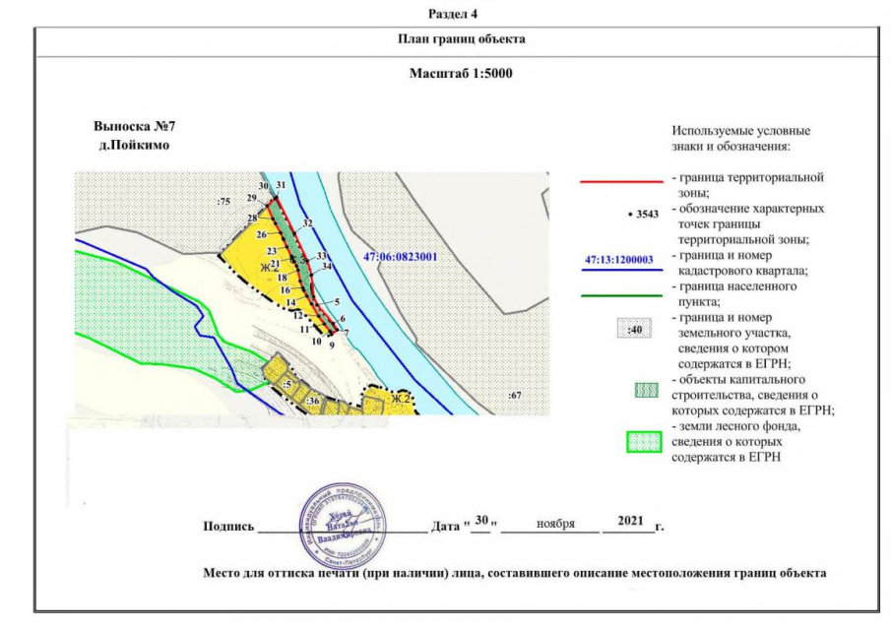Click the blue cadastral quarter legend line '47:13:1200003'
Image resolution: width=891 pixels, height=630 pixels.
pos(620,262)
